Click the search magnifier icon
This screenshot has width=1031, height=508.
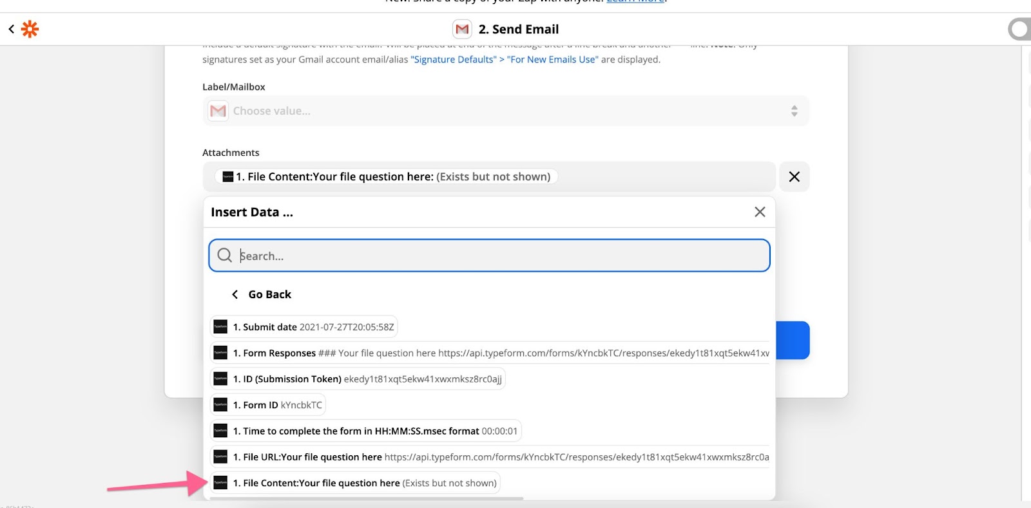click(x=224, y=256)
